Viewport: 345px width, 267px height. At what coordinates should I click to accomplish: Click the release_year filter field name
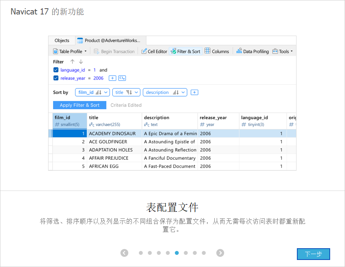(73, 78)
